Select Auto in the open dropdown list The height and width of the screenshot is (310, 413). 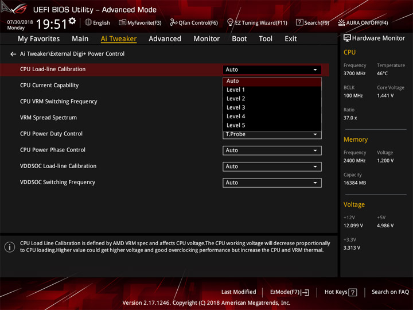272,81
